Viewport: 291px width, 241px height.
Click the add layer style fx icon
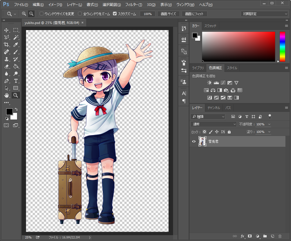tap(242, 236)
